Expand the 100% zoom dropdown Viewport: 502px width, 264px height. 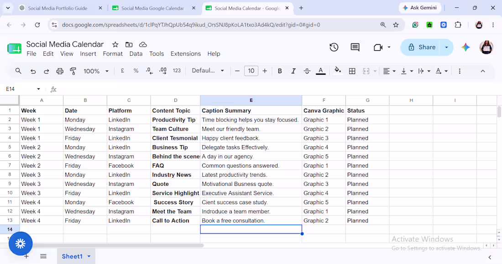tap(96, 71)
